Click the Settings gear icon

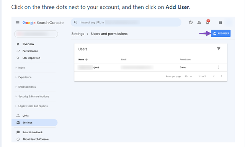click(18, 122)
